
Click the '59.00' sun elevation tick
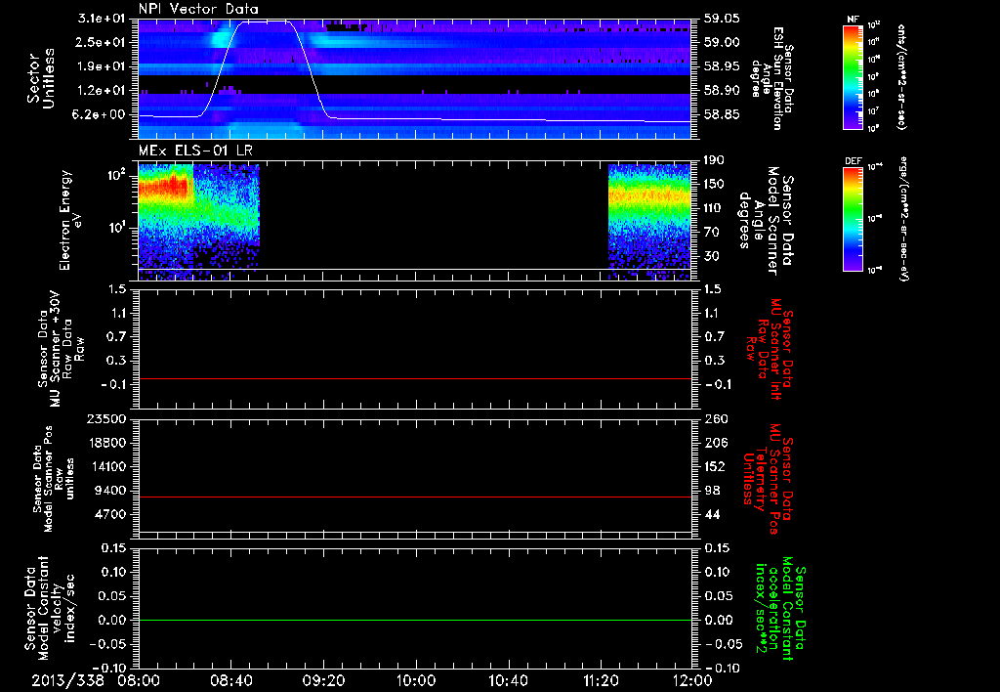722,42
